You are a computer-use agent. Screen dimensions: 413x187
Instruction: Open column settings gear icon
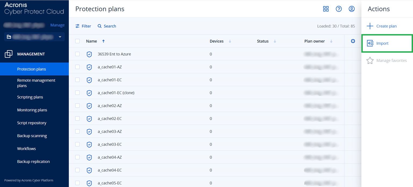point(353,41)
